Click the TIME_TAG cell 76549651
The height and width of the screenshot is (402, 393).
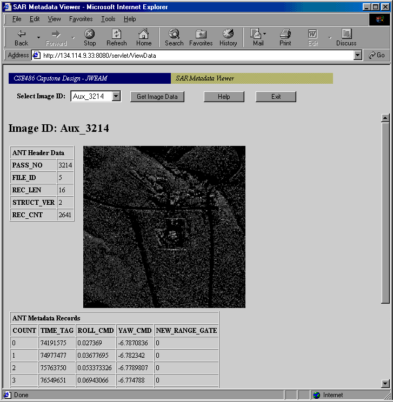[x=57, y=380]
